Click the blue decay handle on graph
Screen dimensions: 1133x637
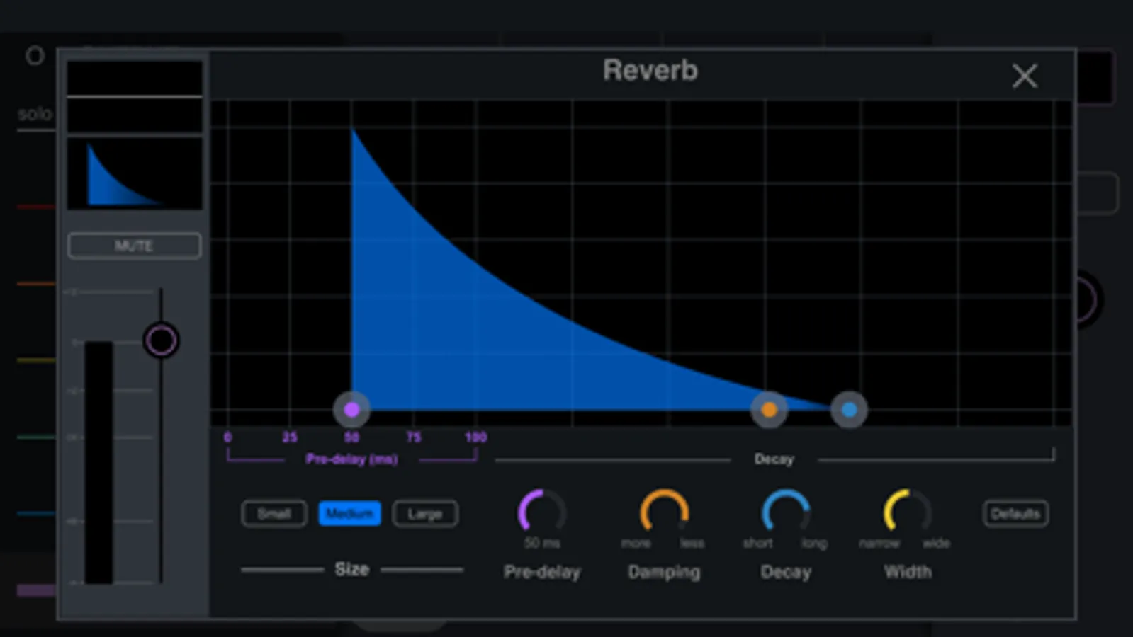849,409
